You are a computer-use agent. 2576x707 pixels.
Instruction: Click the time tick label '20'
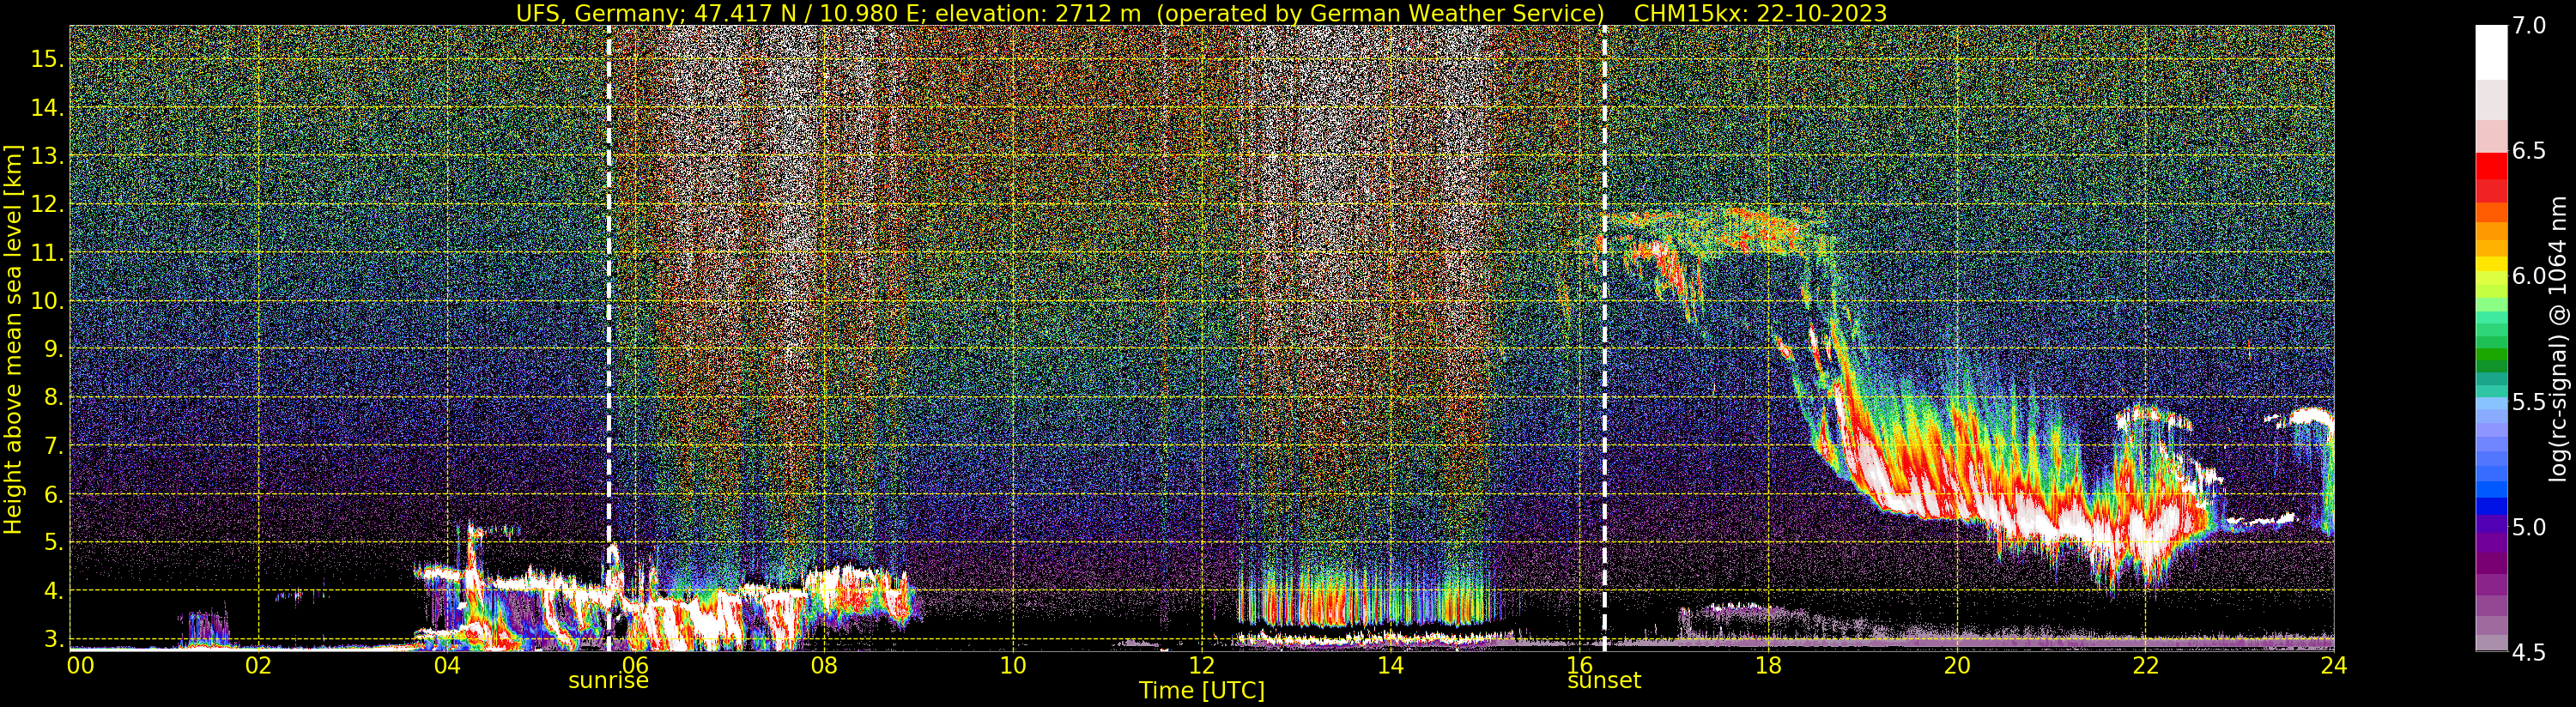tap(1957, 665)
